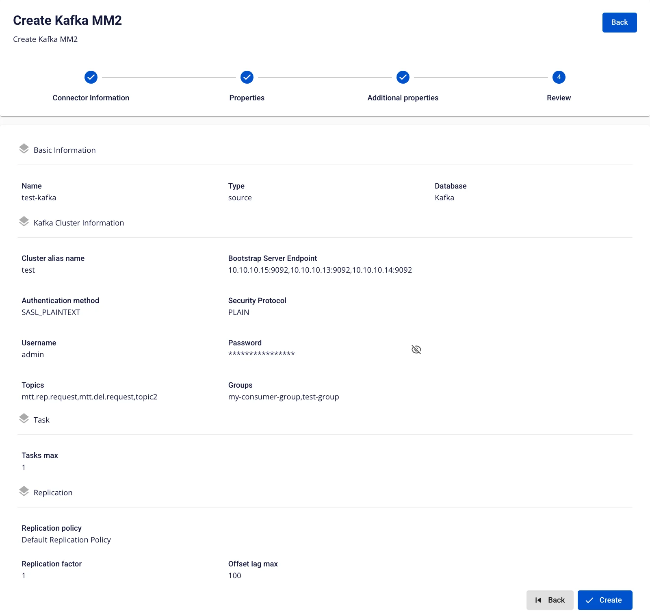Click the Bootstrap Server Endpoint value
Screen dimensions: 650x616
pos(320,270)
